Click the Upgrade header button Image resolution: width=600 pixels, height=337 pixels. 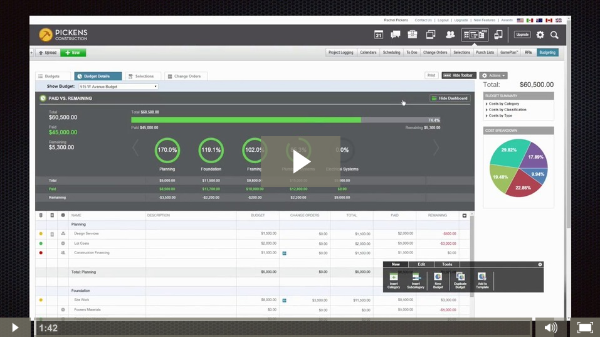(522, 35)
